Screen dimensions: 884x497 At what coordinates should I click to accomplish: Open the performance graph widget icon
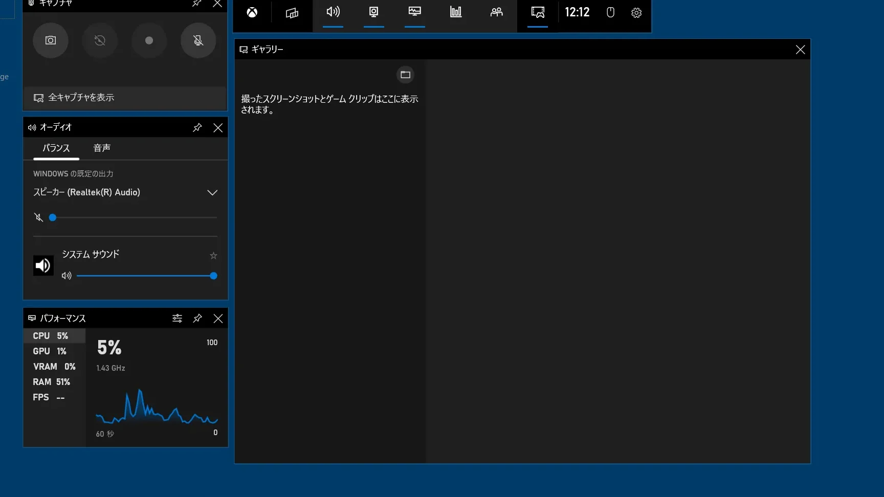[x=414, y=12]
